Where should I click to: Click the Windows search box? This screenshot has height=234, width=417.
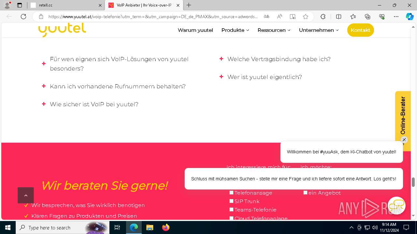(62, 227)
